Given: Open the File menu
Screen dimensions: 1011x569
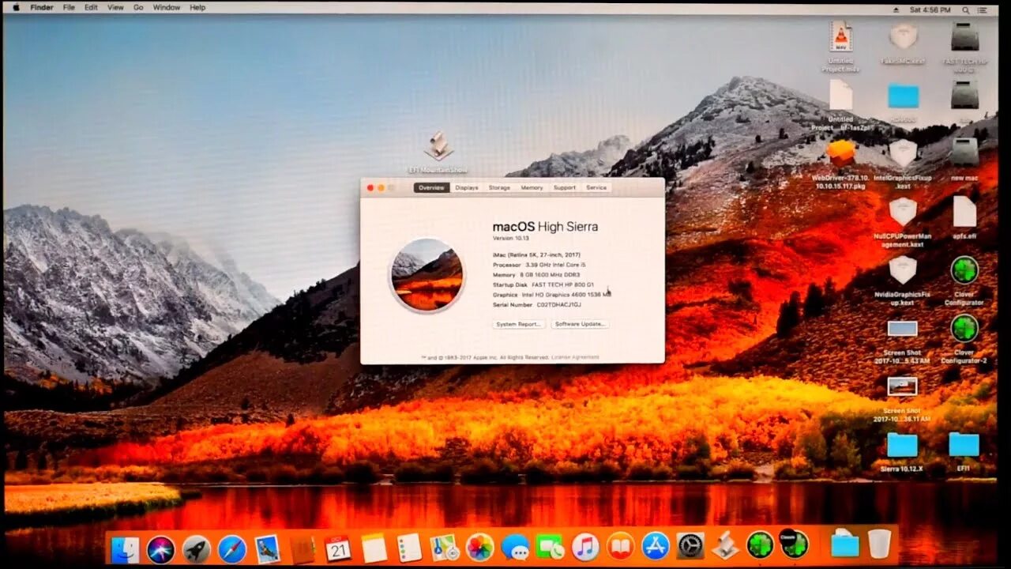Looking at the screenshot, I should [69, 7].
